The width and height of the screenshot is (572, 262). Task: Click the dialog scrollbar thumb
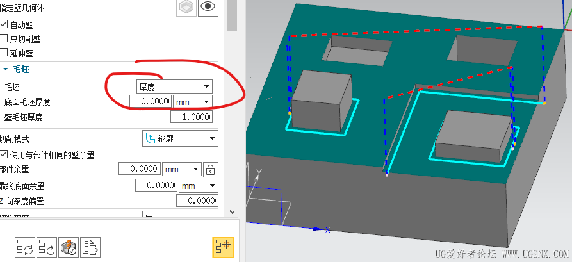[x=233, y=15]
